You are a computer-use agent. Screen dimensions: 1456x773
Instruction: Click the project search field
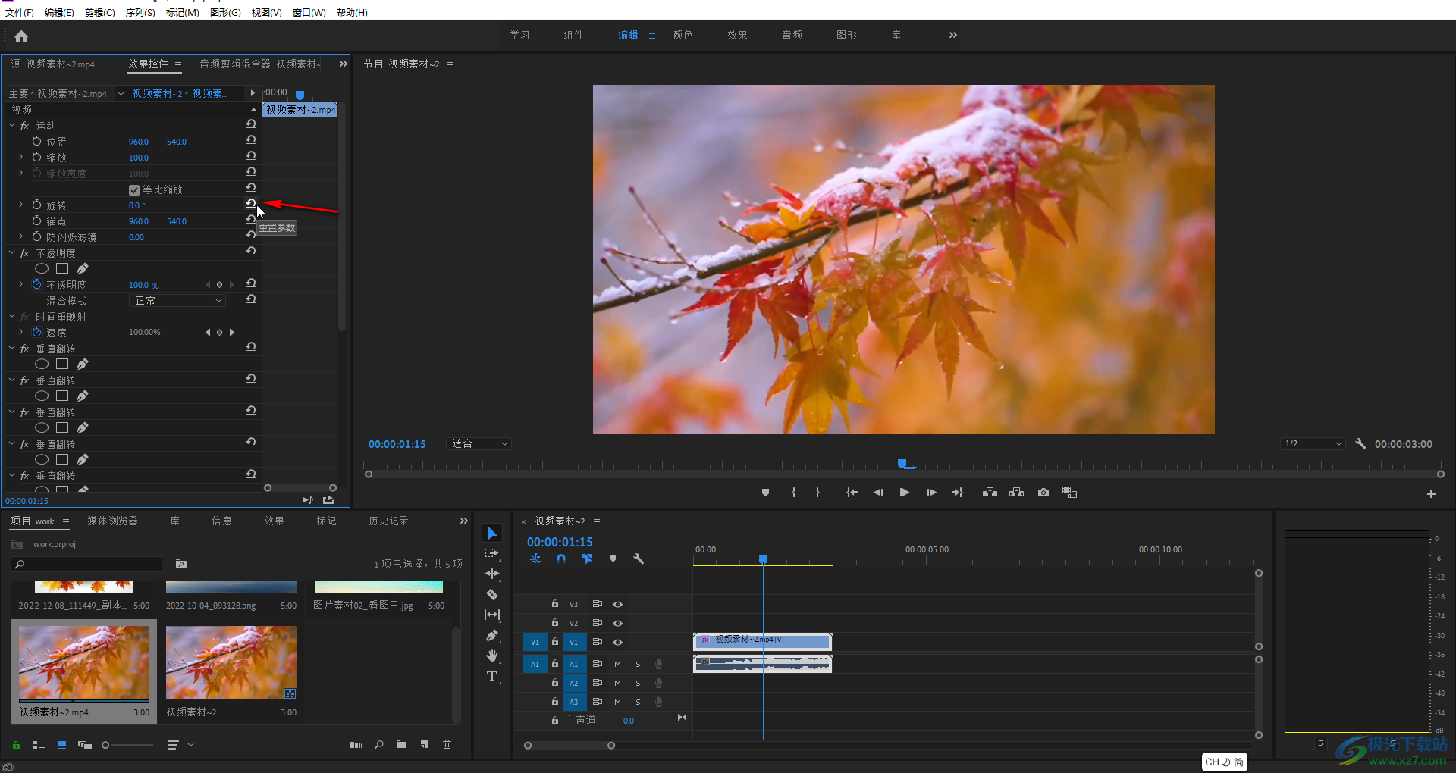(x=86, y=564)
